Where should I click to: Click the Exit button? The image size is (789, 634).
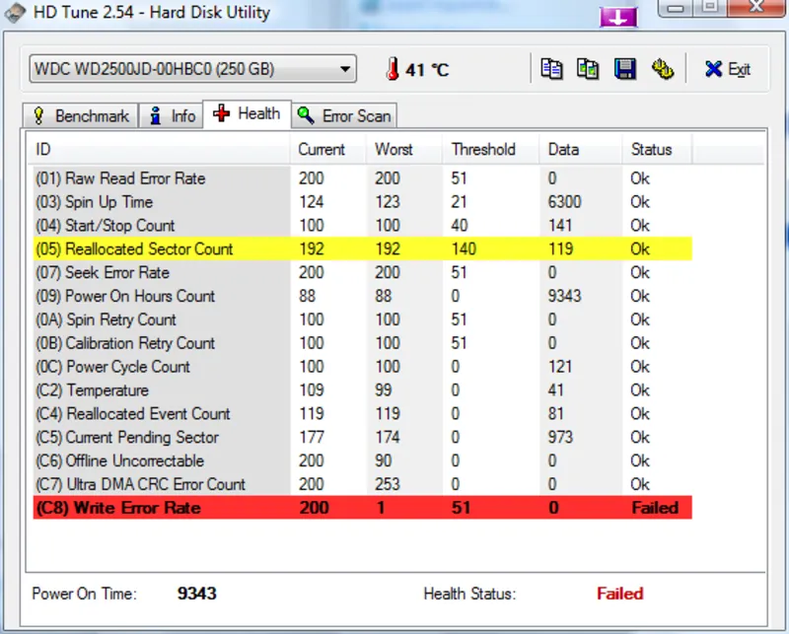(x=727, y=69)
